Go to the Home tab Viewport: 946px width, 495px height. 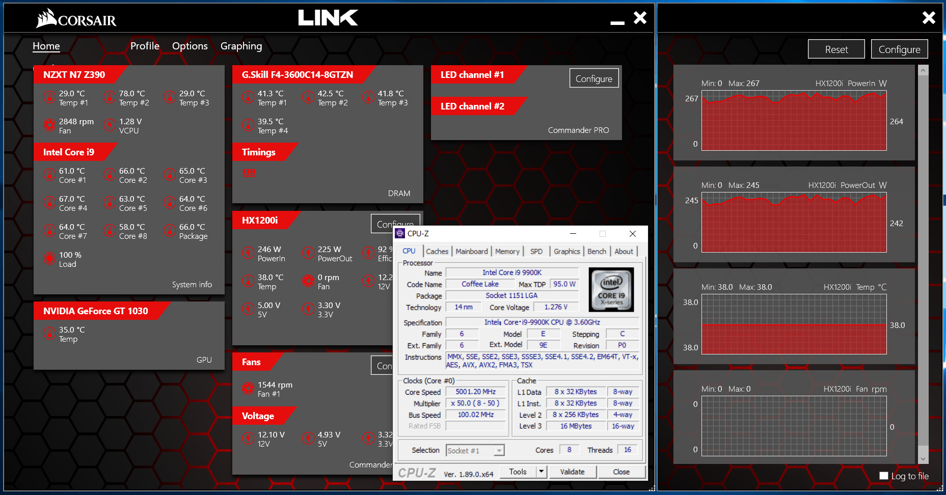[46, 46]
